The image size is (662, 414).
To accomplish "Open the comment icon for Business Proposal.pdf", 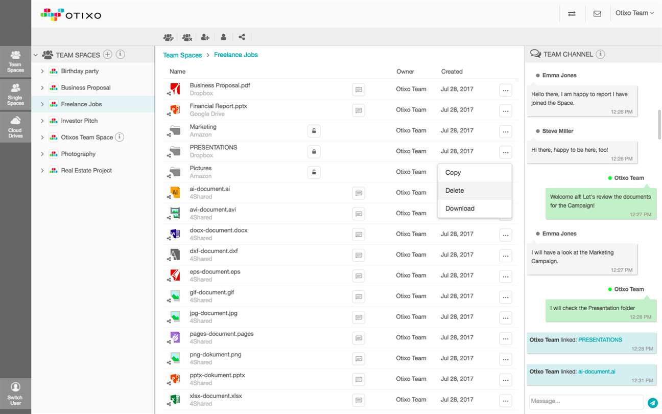I will (x=359, y=89).
